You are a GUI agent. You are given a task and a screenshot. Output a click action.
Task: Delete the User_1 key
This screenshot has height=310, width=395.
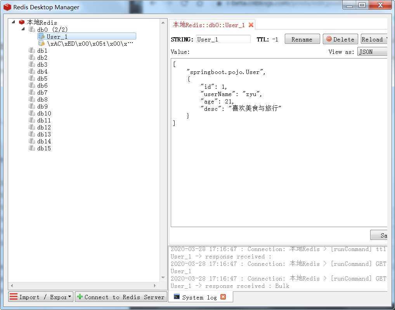[x=340, y=39]
